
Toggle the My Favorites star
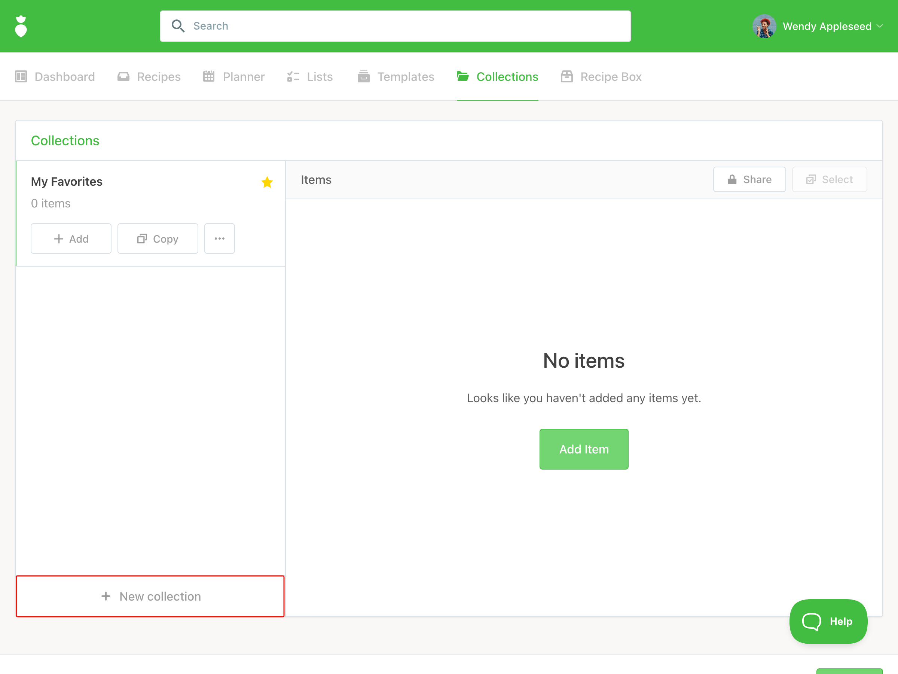click(267, 182)
